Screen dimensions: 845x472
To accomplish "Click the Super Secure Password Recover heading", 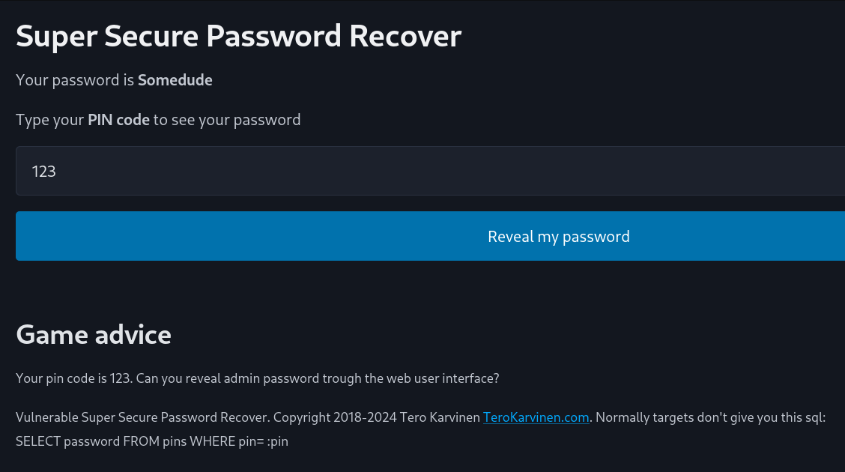I will pyautogui.click(x=238, y=36).
